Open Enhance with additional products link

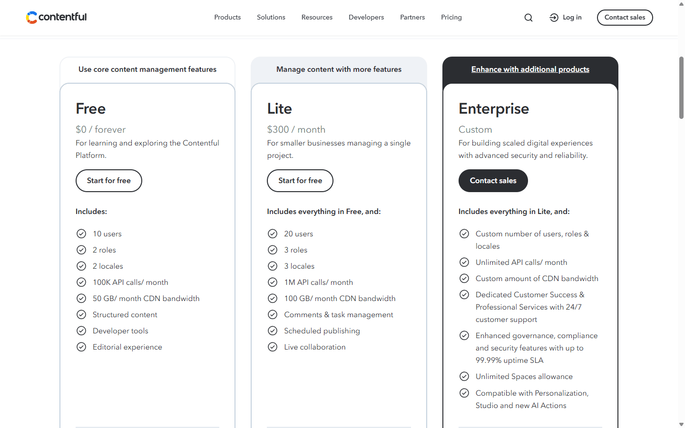click(x=530, y=69)
